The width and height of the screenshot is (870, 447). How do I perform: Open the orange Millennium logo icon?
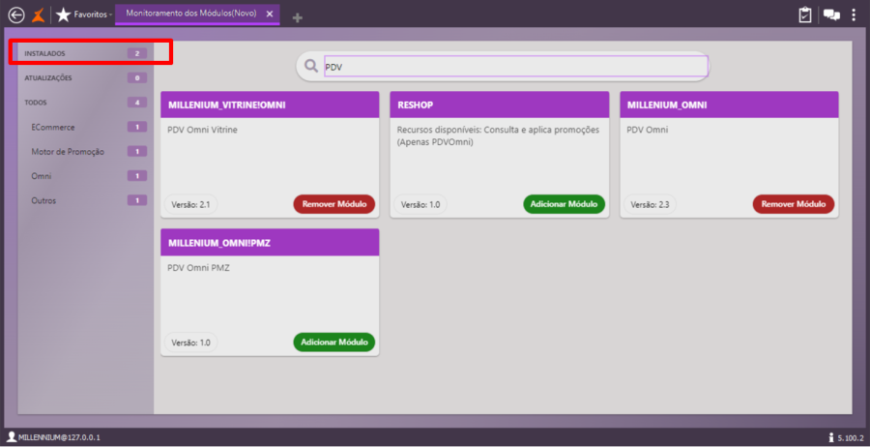coord(39,15)
